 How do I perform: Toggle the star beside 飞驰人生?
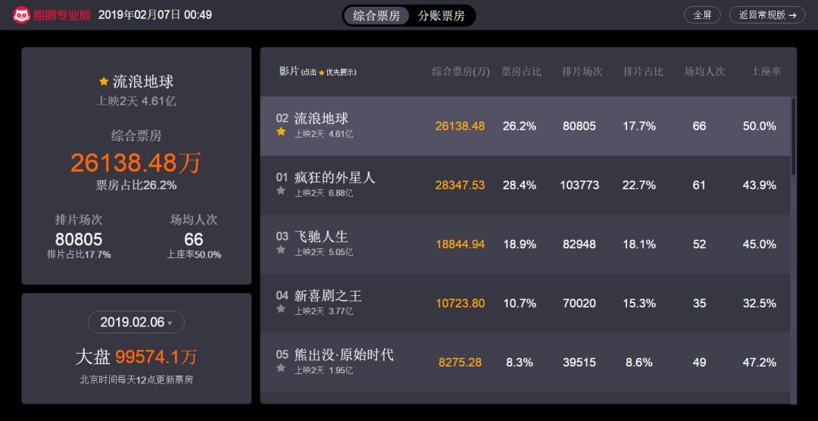[281, 250]
